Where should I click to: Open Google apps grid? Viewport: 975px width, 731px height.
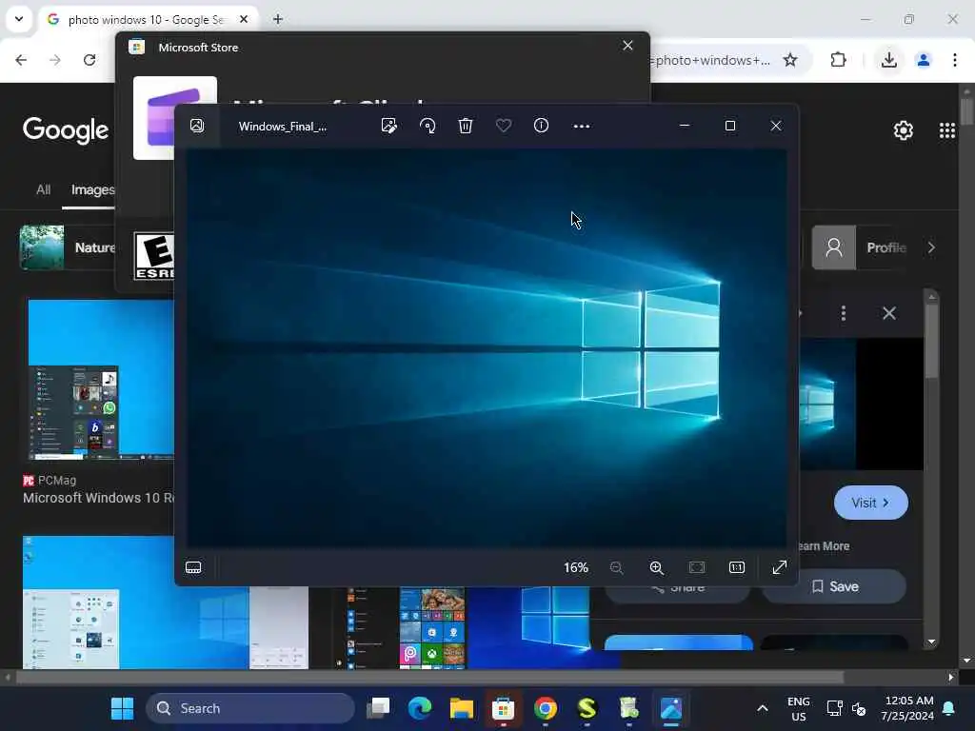pyautogui.click(x=947, y=130)
